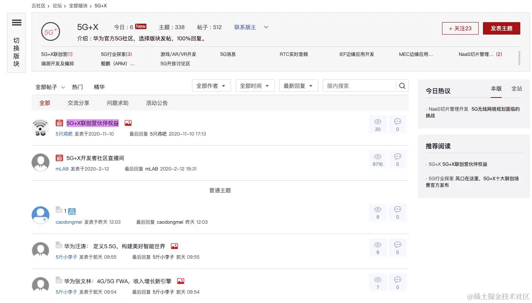The width and height of the screenshot is (532, 303).
Task: Select the 交流分享 category tab
Action: (79, 103)
